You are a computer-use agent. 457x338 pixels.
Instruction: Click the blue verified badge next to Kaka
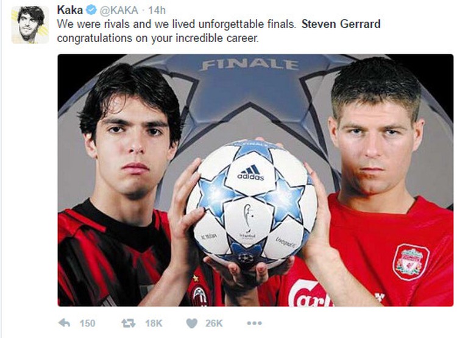coord(91,10)
